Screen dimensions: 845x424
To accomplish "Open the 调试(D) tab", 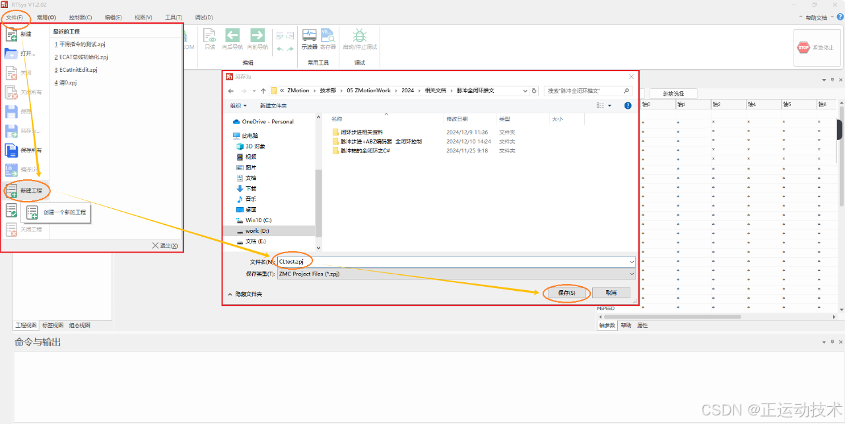I will pyautogui.click(x=204, y=17).
